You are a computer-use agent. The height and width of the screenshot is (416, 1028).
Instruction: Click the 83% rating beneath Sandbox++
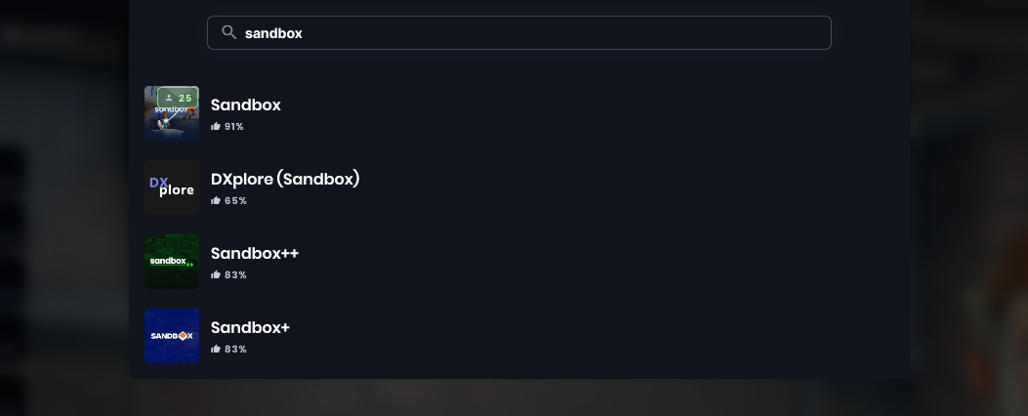(235, 275)
